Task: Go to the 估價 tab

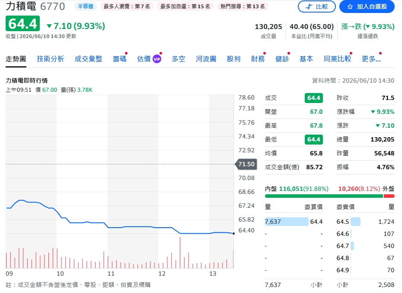Action: click(144, 59)
